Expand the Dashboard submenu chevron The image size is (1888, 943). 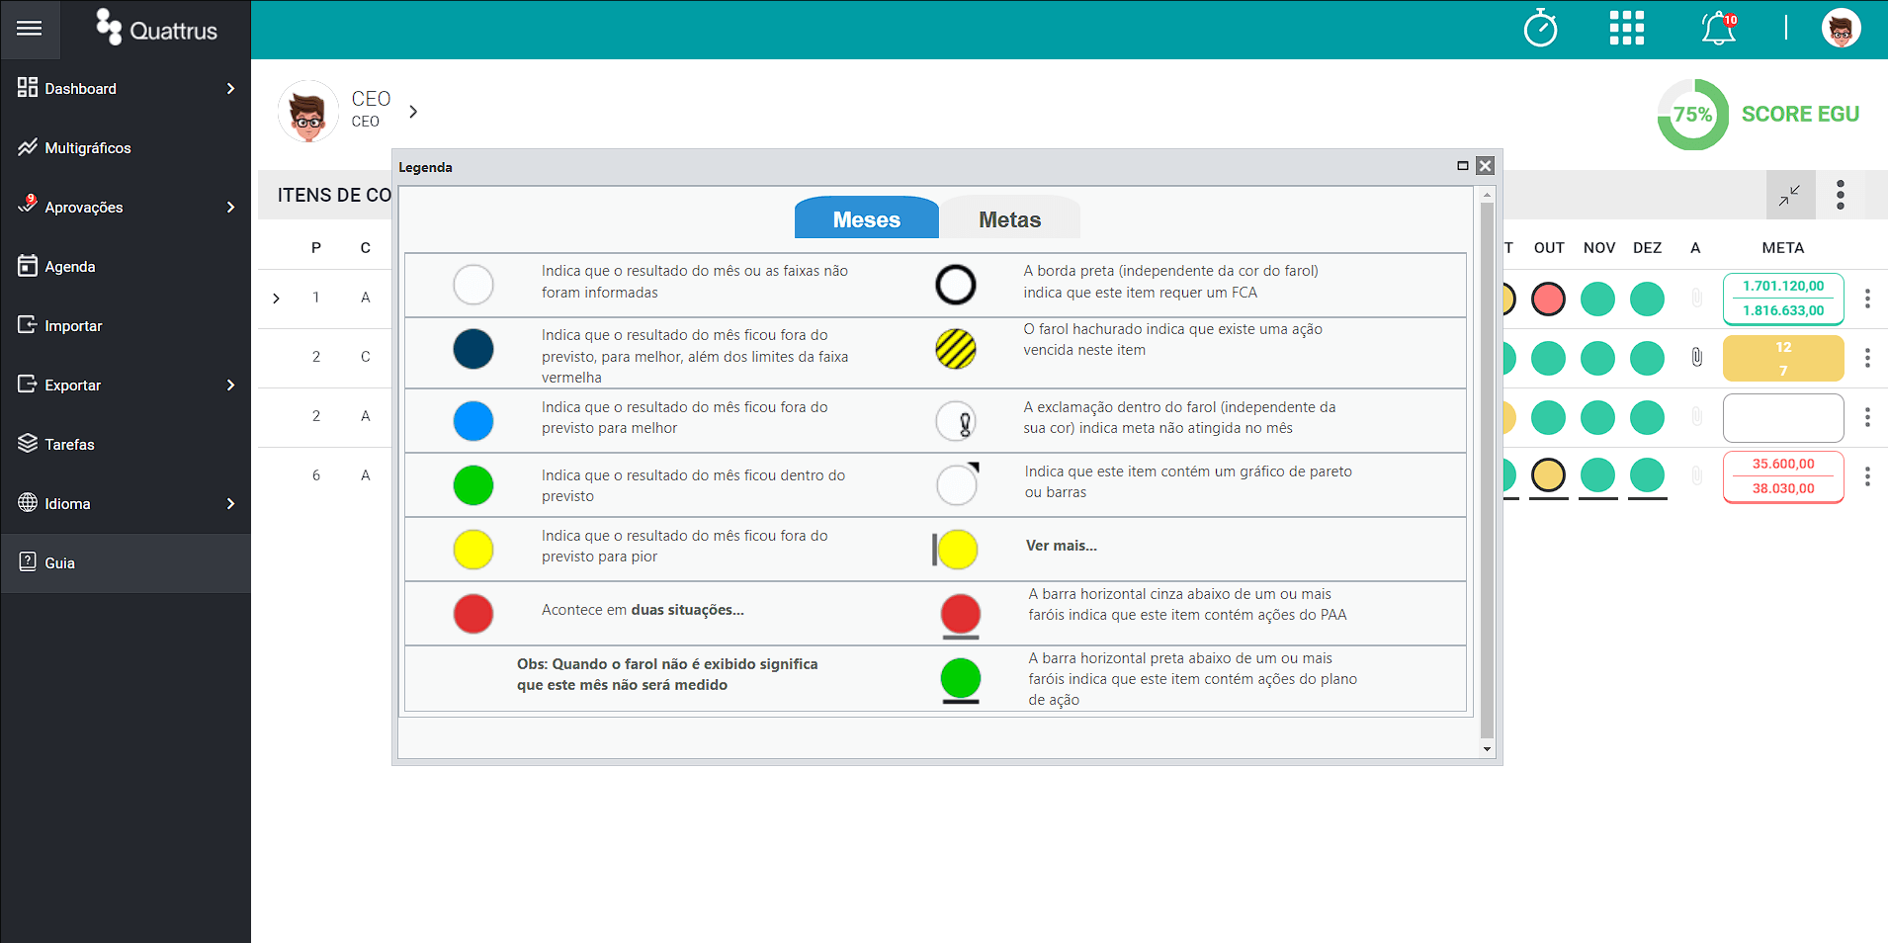click(x=230, y=89)
